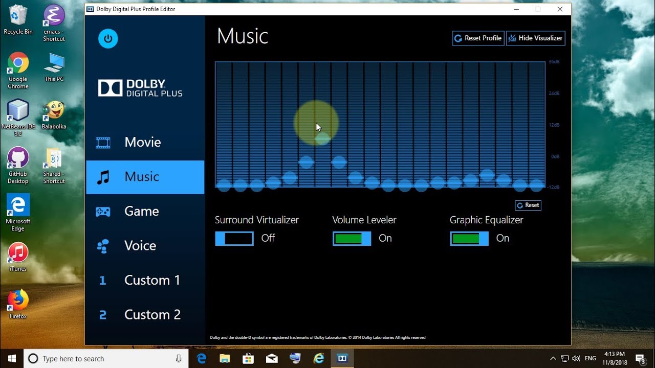Switch to the Voice profile

pos(140,246)
